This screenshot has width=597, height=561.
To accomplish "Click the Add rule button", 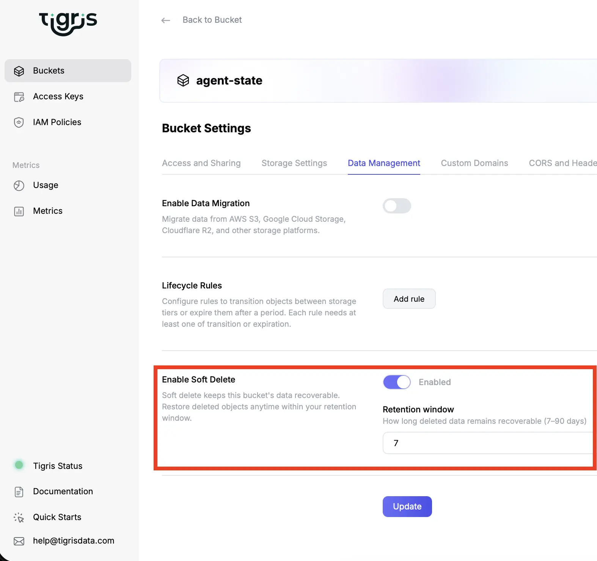I will point(409,299).
